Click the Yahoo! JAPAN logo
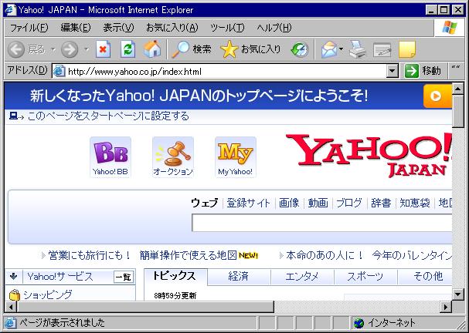The width and height of the screenshot is (469, 333). pyautogui.click(x=369, y=156)
